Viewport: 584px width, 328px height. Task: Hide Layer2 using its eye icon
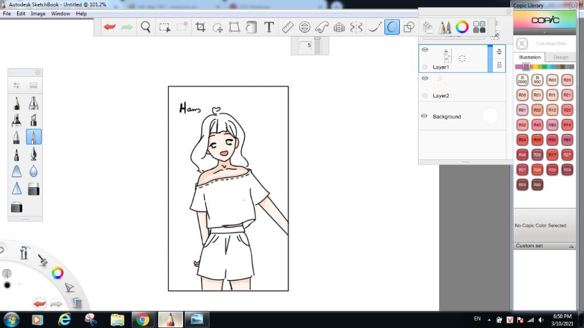425,78
